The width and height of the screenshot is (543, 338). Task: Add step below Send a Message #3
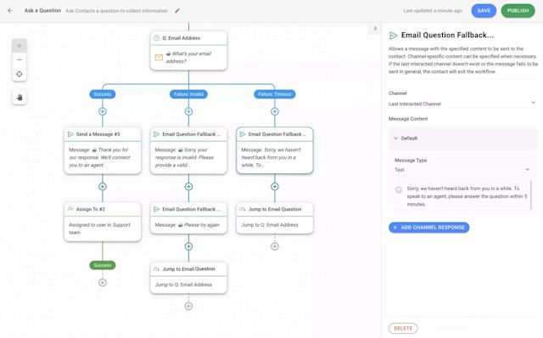[103, 187]
